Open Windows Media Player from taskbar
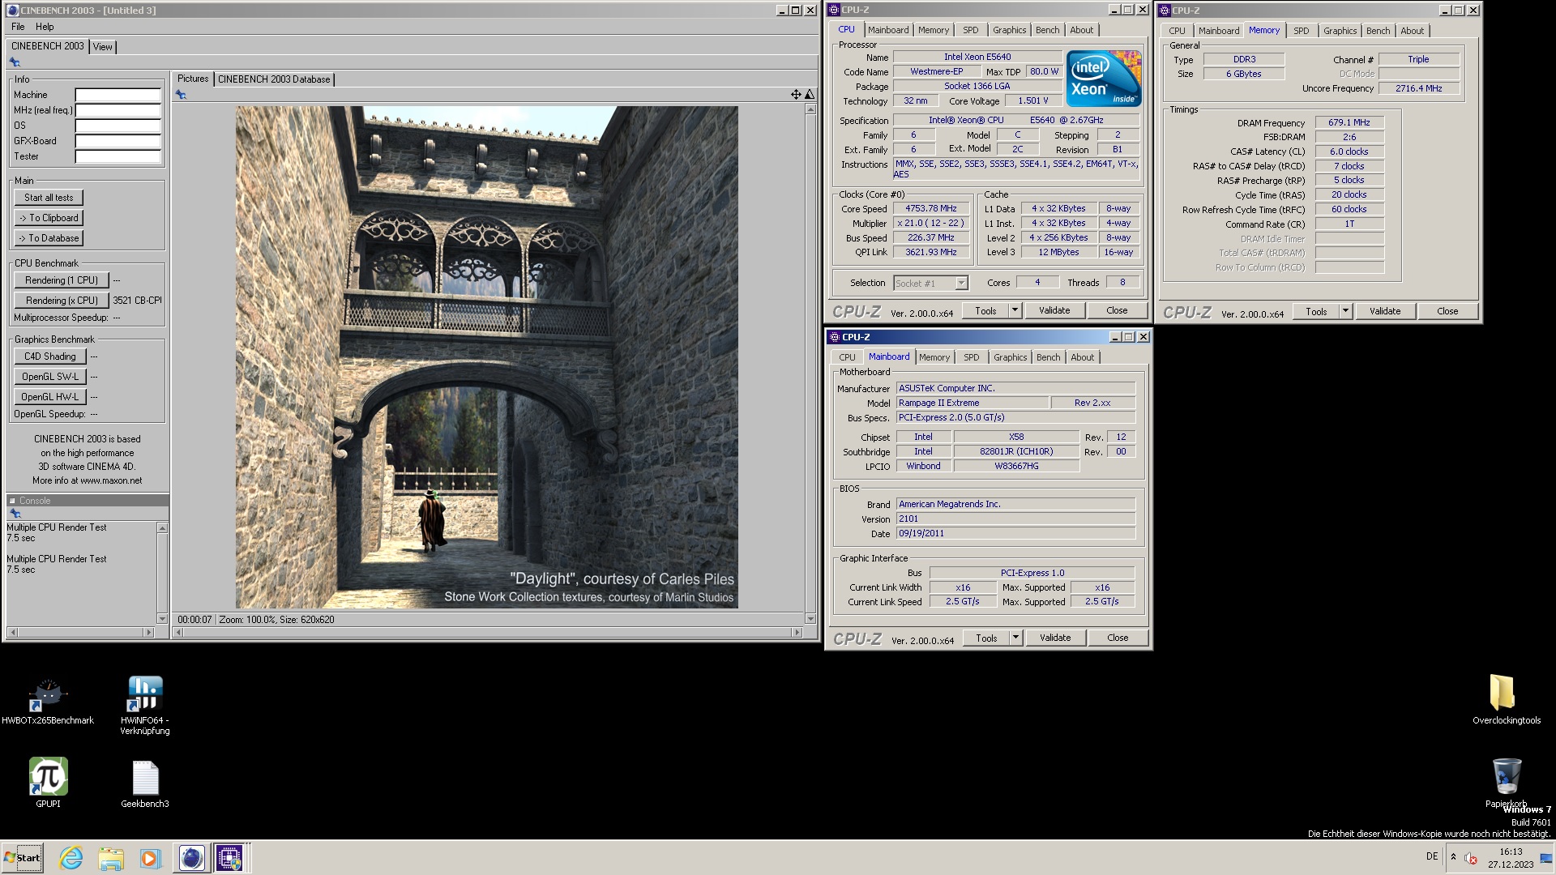This screenshot has width=1556, height=875. pyautogui.click(x=151, y=858)
